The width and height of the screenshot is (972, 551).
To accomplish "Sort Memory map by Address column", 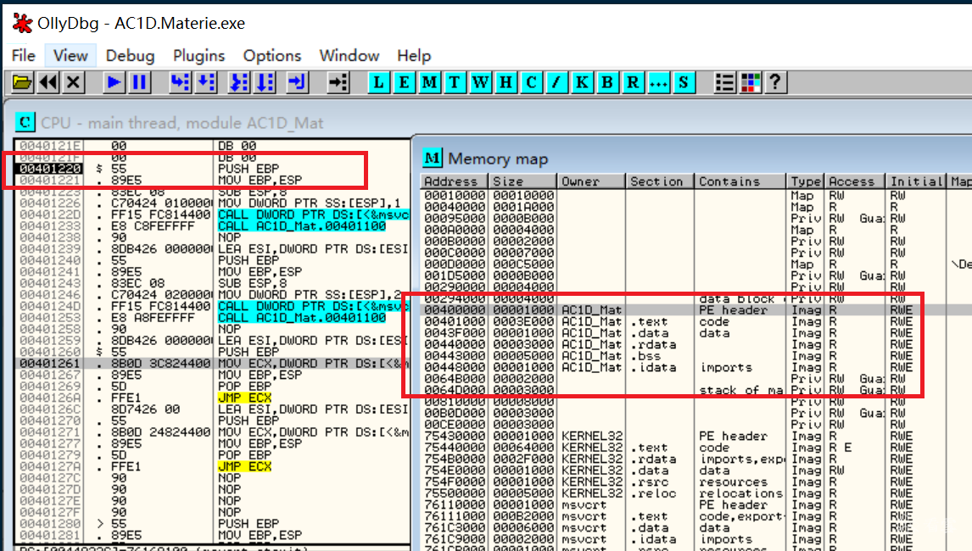I will pyautogui.click(x=454, y=181).
